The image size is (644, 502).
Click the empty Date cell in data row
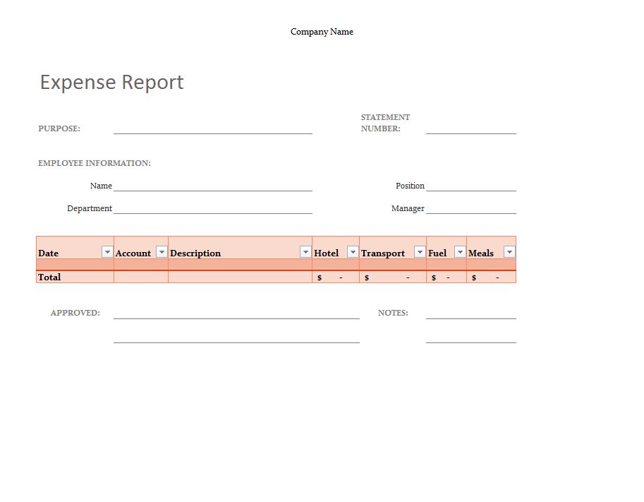point(75,264)
